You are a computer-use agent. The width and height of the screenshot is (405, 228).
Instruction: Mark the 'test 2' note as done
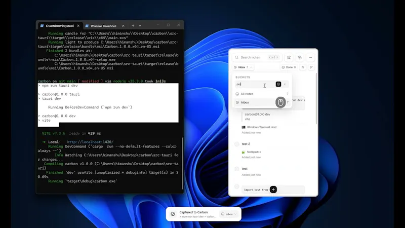(237, 144)
